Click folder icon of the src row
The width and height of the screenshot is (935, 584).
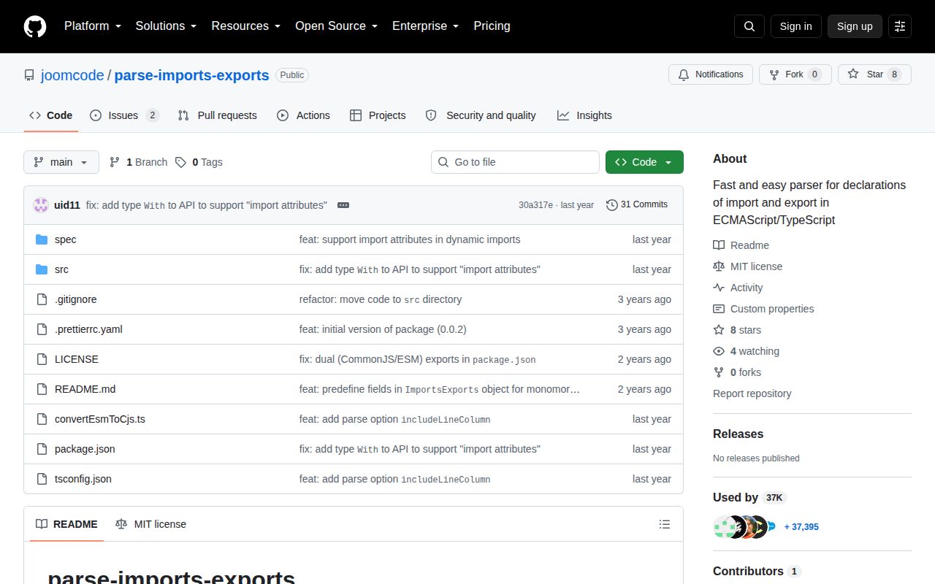coord(42,269)
